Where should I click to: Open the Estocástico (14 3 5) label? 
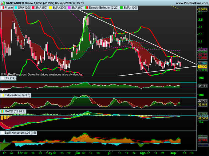coord(17,95)
